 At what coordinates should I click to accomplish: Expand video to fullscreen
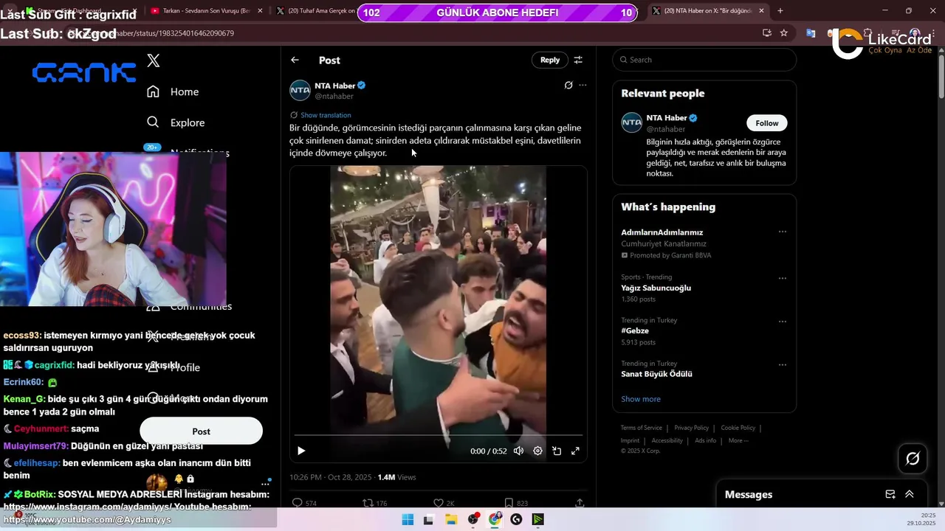click(x=575, y=451)
